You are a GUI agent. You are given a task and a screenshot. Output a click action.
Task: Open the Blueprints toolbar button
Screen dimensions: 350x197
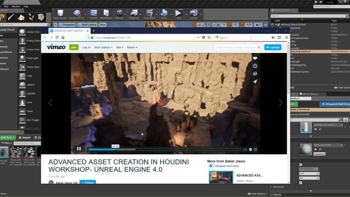point(134,14)
